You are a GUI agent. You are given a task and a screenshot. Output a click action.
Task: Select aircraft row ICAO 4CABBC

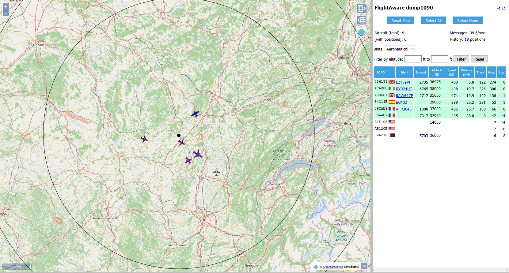pos(440,89)
